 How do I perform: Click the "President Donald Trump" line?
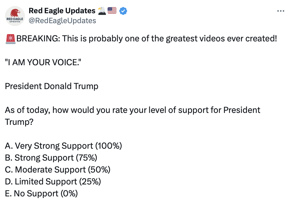point(52,86)
